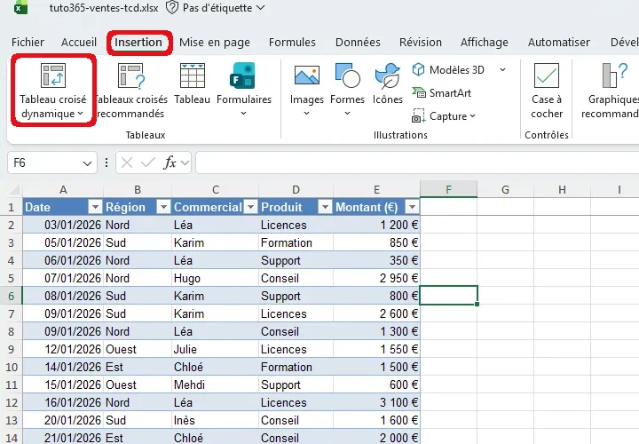
Task: Select row 10 header
Action: [x=11, y=367]
